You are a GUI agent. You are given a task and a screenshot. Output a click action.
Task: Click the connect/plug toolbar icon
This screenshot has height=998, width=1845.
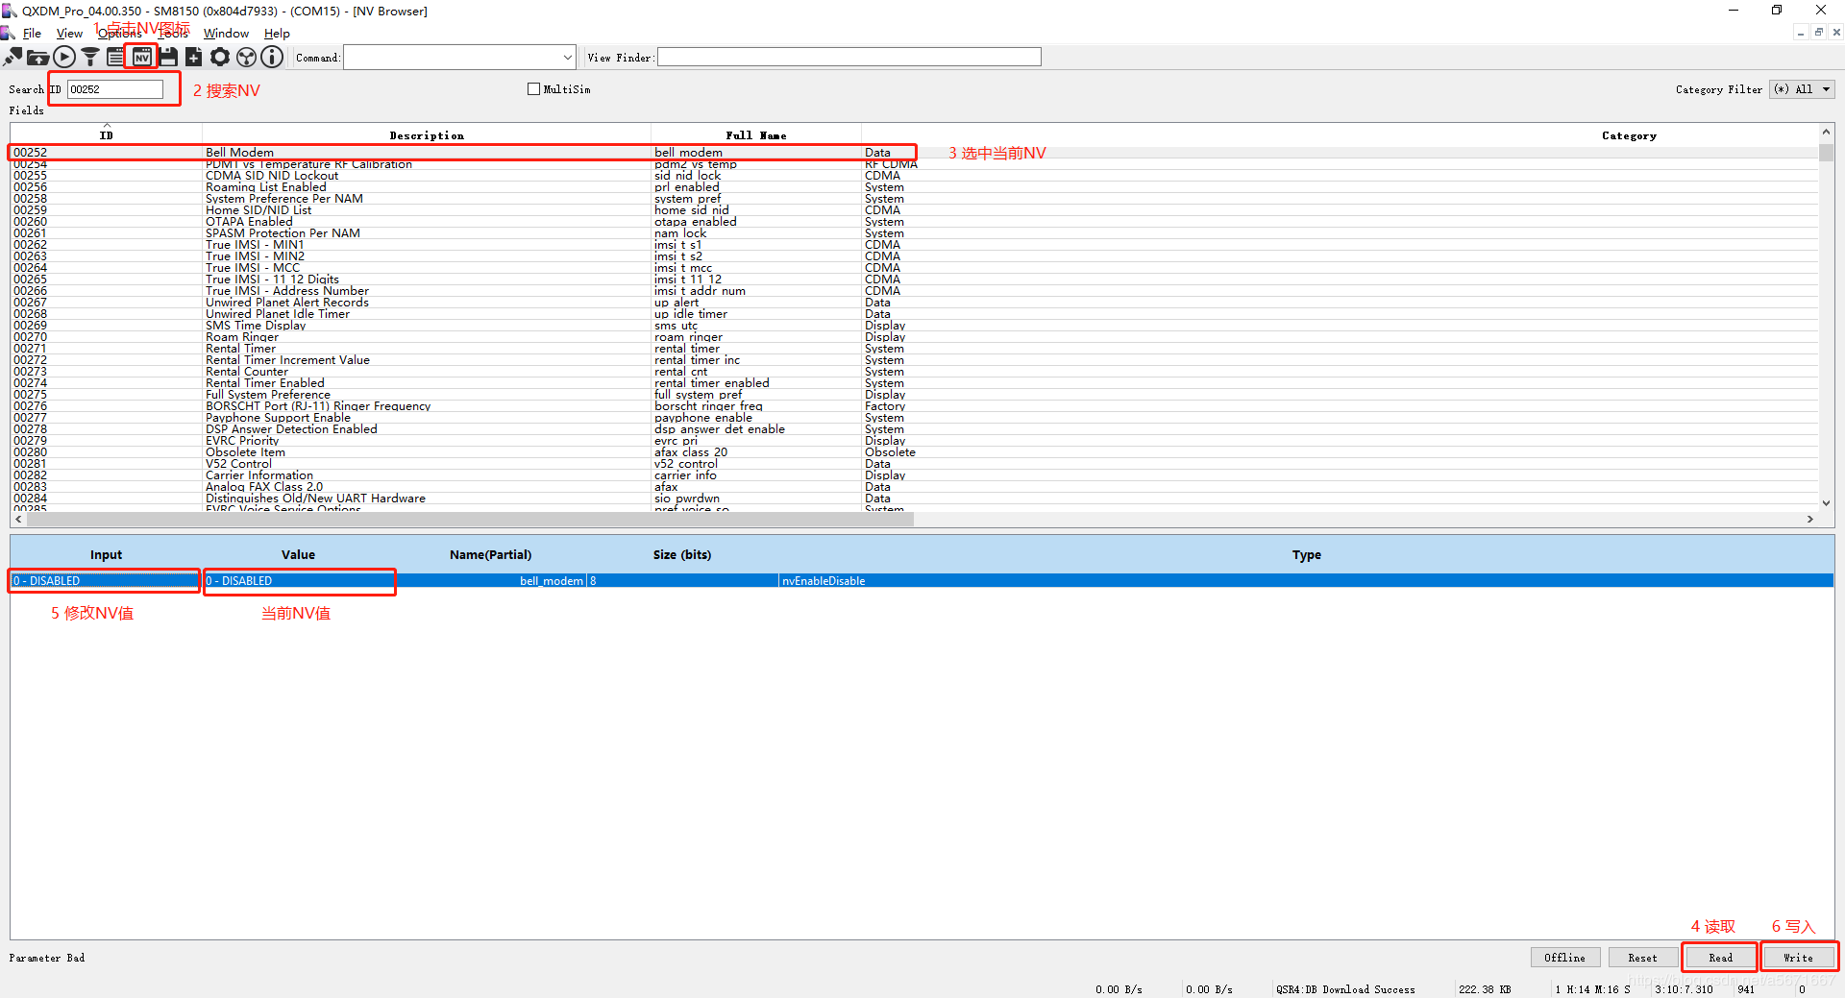pyautogui.click(x=13, y=58)
